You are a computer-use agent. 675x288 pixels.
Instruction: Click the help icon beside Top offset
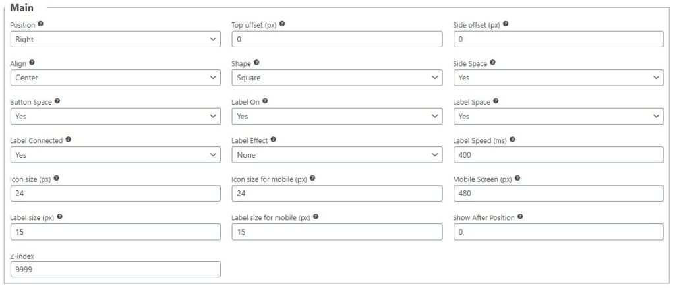[x=282, y=24]
